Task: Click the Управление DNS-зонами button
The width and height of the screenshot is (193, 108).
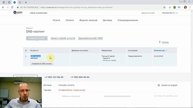Action: [42, 64]
